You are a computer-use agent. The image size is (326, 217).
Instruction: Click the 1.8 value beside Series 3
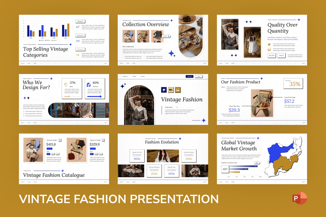click(77, 55)
